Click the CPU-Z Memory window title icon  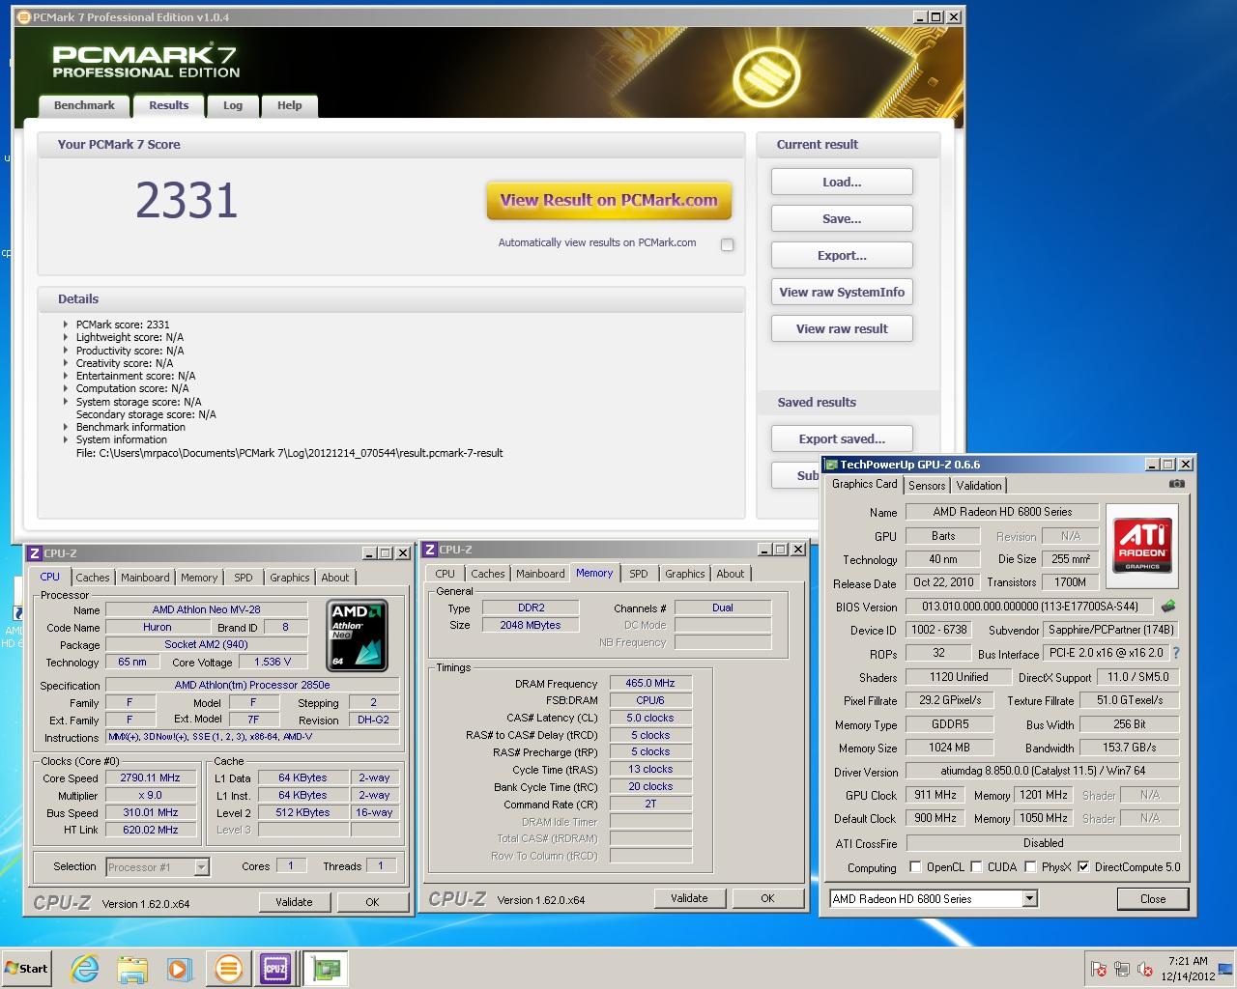430,550
